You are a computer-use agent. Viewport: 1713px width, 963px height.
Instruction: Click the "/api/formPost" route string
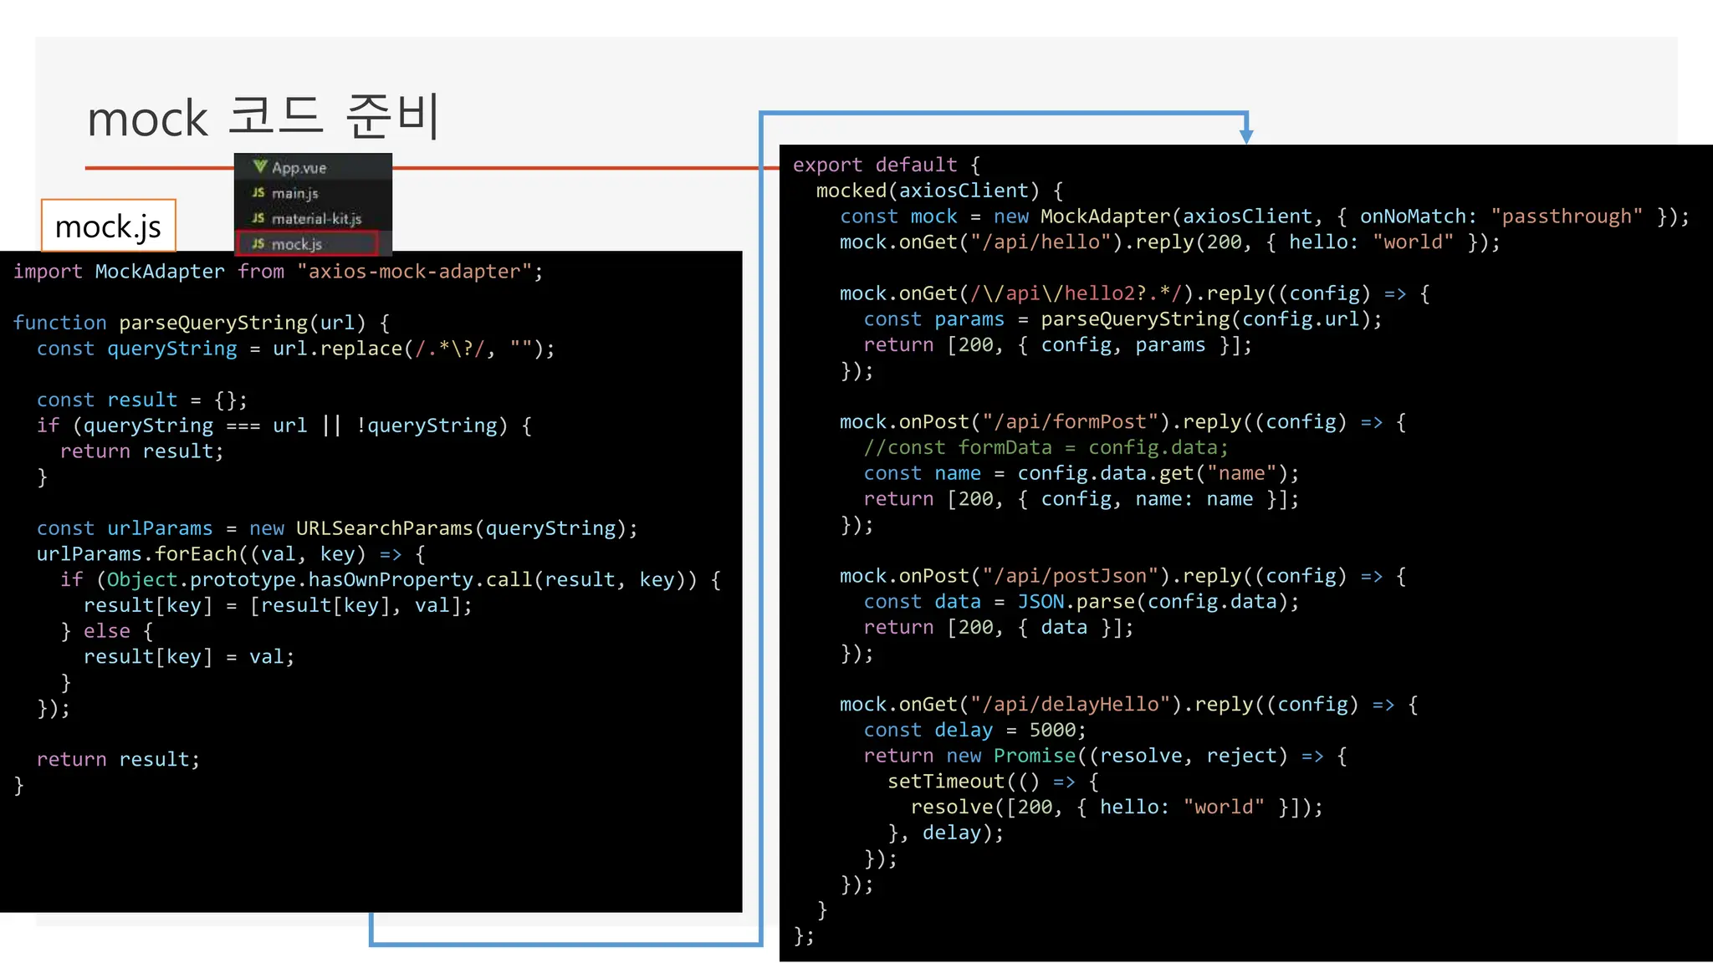(1069, 422)
